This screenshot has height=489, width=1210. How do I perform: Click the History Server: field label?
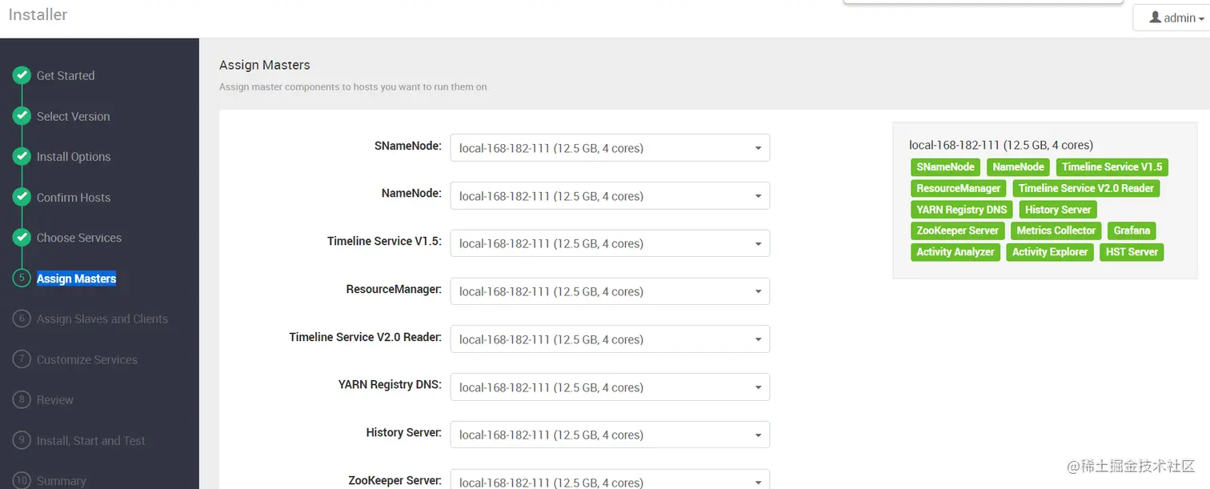pyautogui.click(x=403, y=432)
